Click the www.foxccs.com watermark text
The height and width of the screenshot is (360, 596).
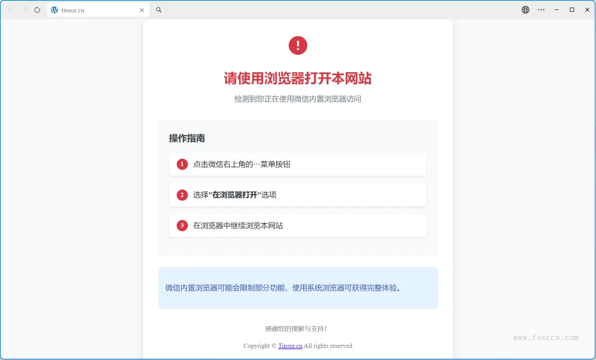coord(546,337)
